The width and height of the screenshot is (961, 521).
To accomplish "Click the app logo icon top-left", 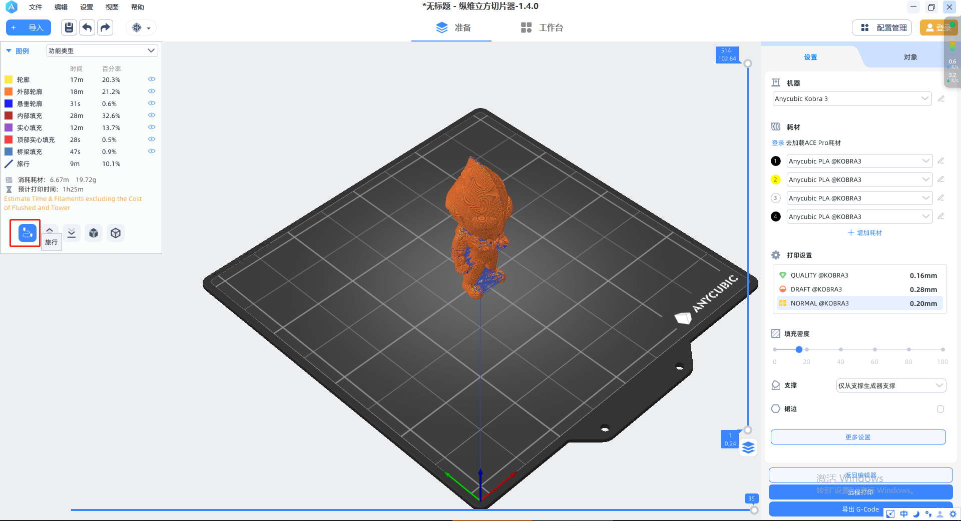I will 11,7.
